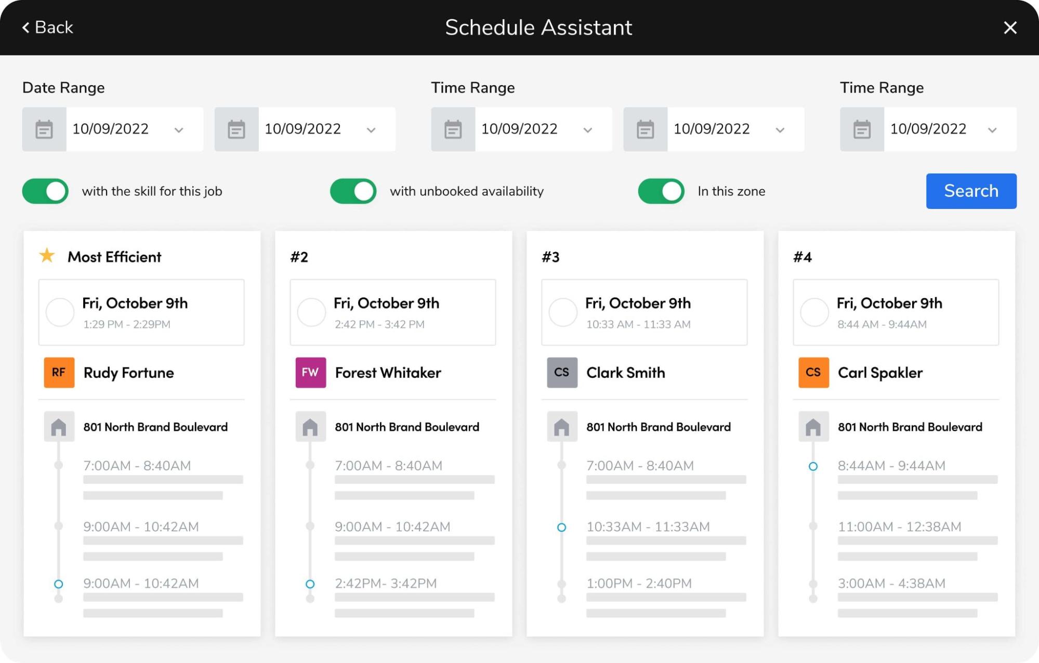Click the calendar icon on the rightmost Time Range field
This screenshot has width=1039, height=663.
coord(861,129)
